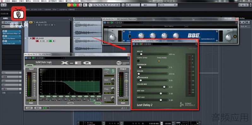Click X-EQ Save button
The height and width of the screenshot is (125, 252).
[x=38, y=108]
